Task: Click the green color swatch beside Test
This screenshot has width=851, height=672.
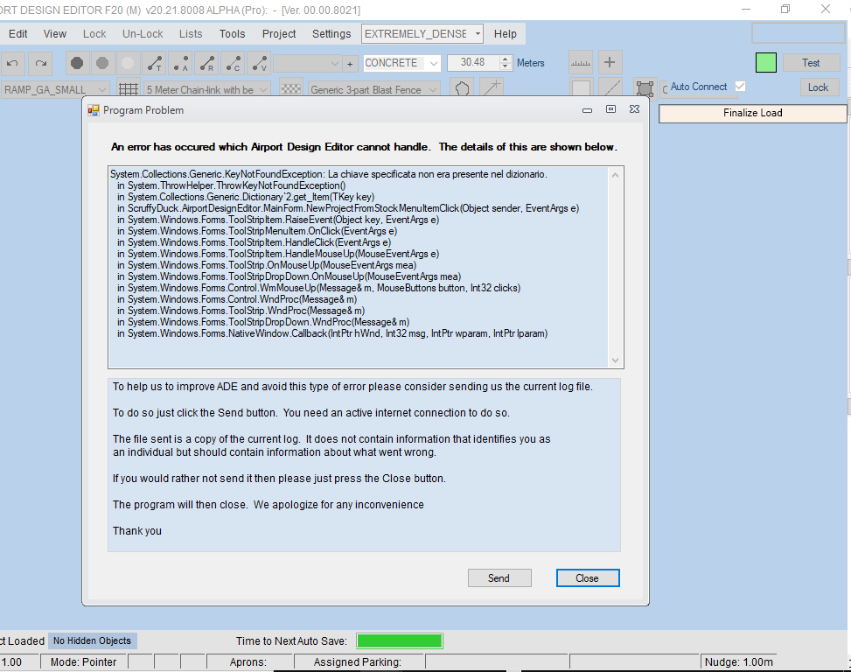Action: coord(766,63)
